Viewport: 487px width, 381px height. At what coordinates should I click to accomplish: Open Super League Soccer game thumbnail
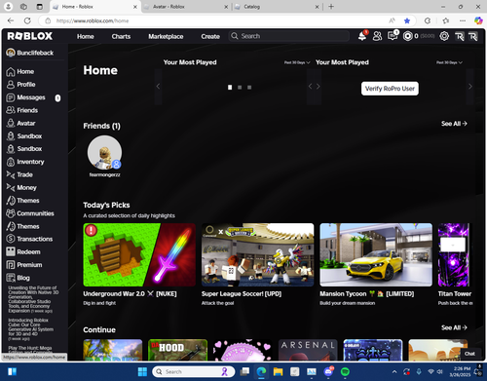[258, 254]
